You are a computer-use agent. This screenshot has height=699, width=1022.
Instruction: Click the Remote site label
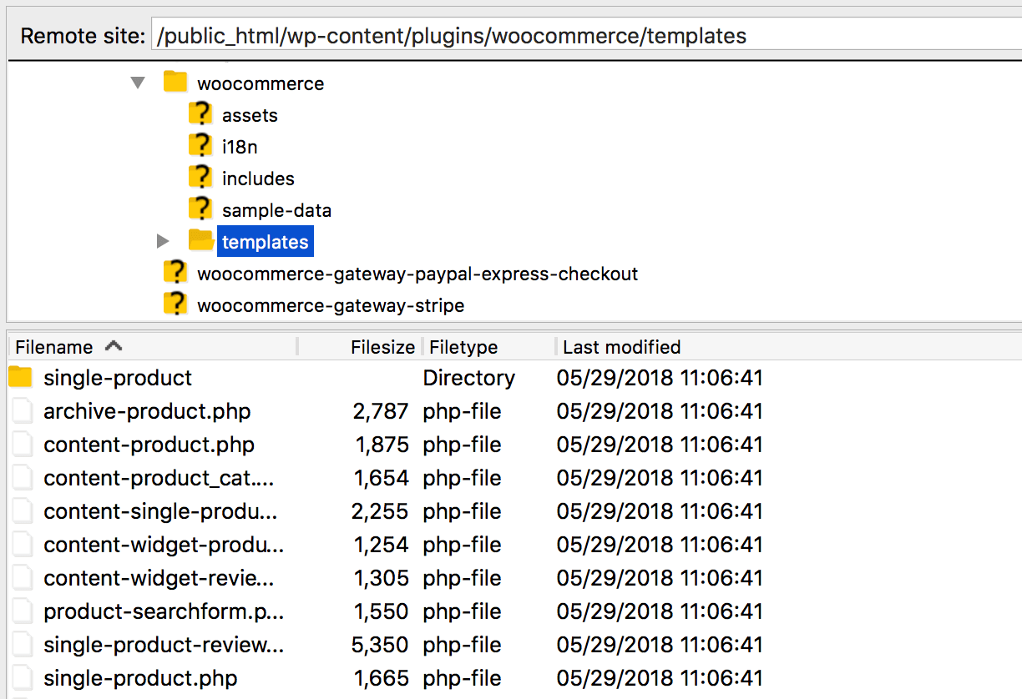(x=82, y=37)
